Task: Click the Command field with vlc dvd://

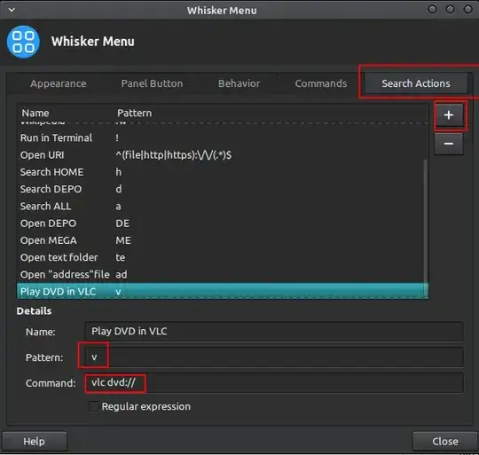Action: point(274,382)
